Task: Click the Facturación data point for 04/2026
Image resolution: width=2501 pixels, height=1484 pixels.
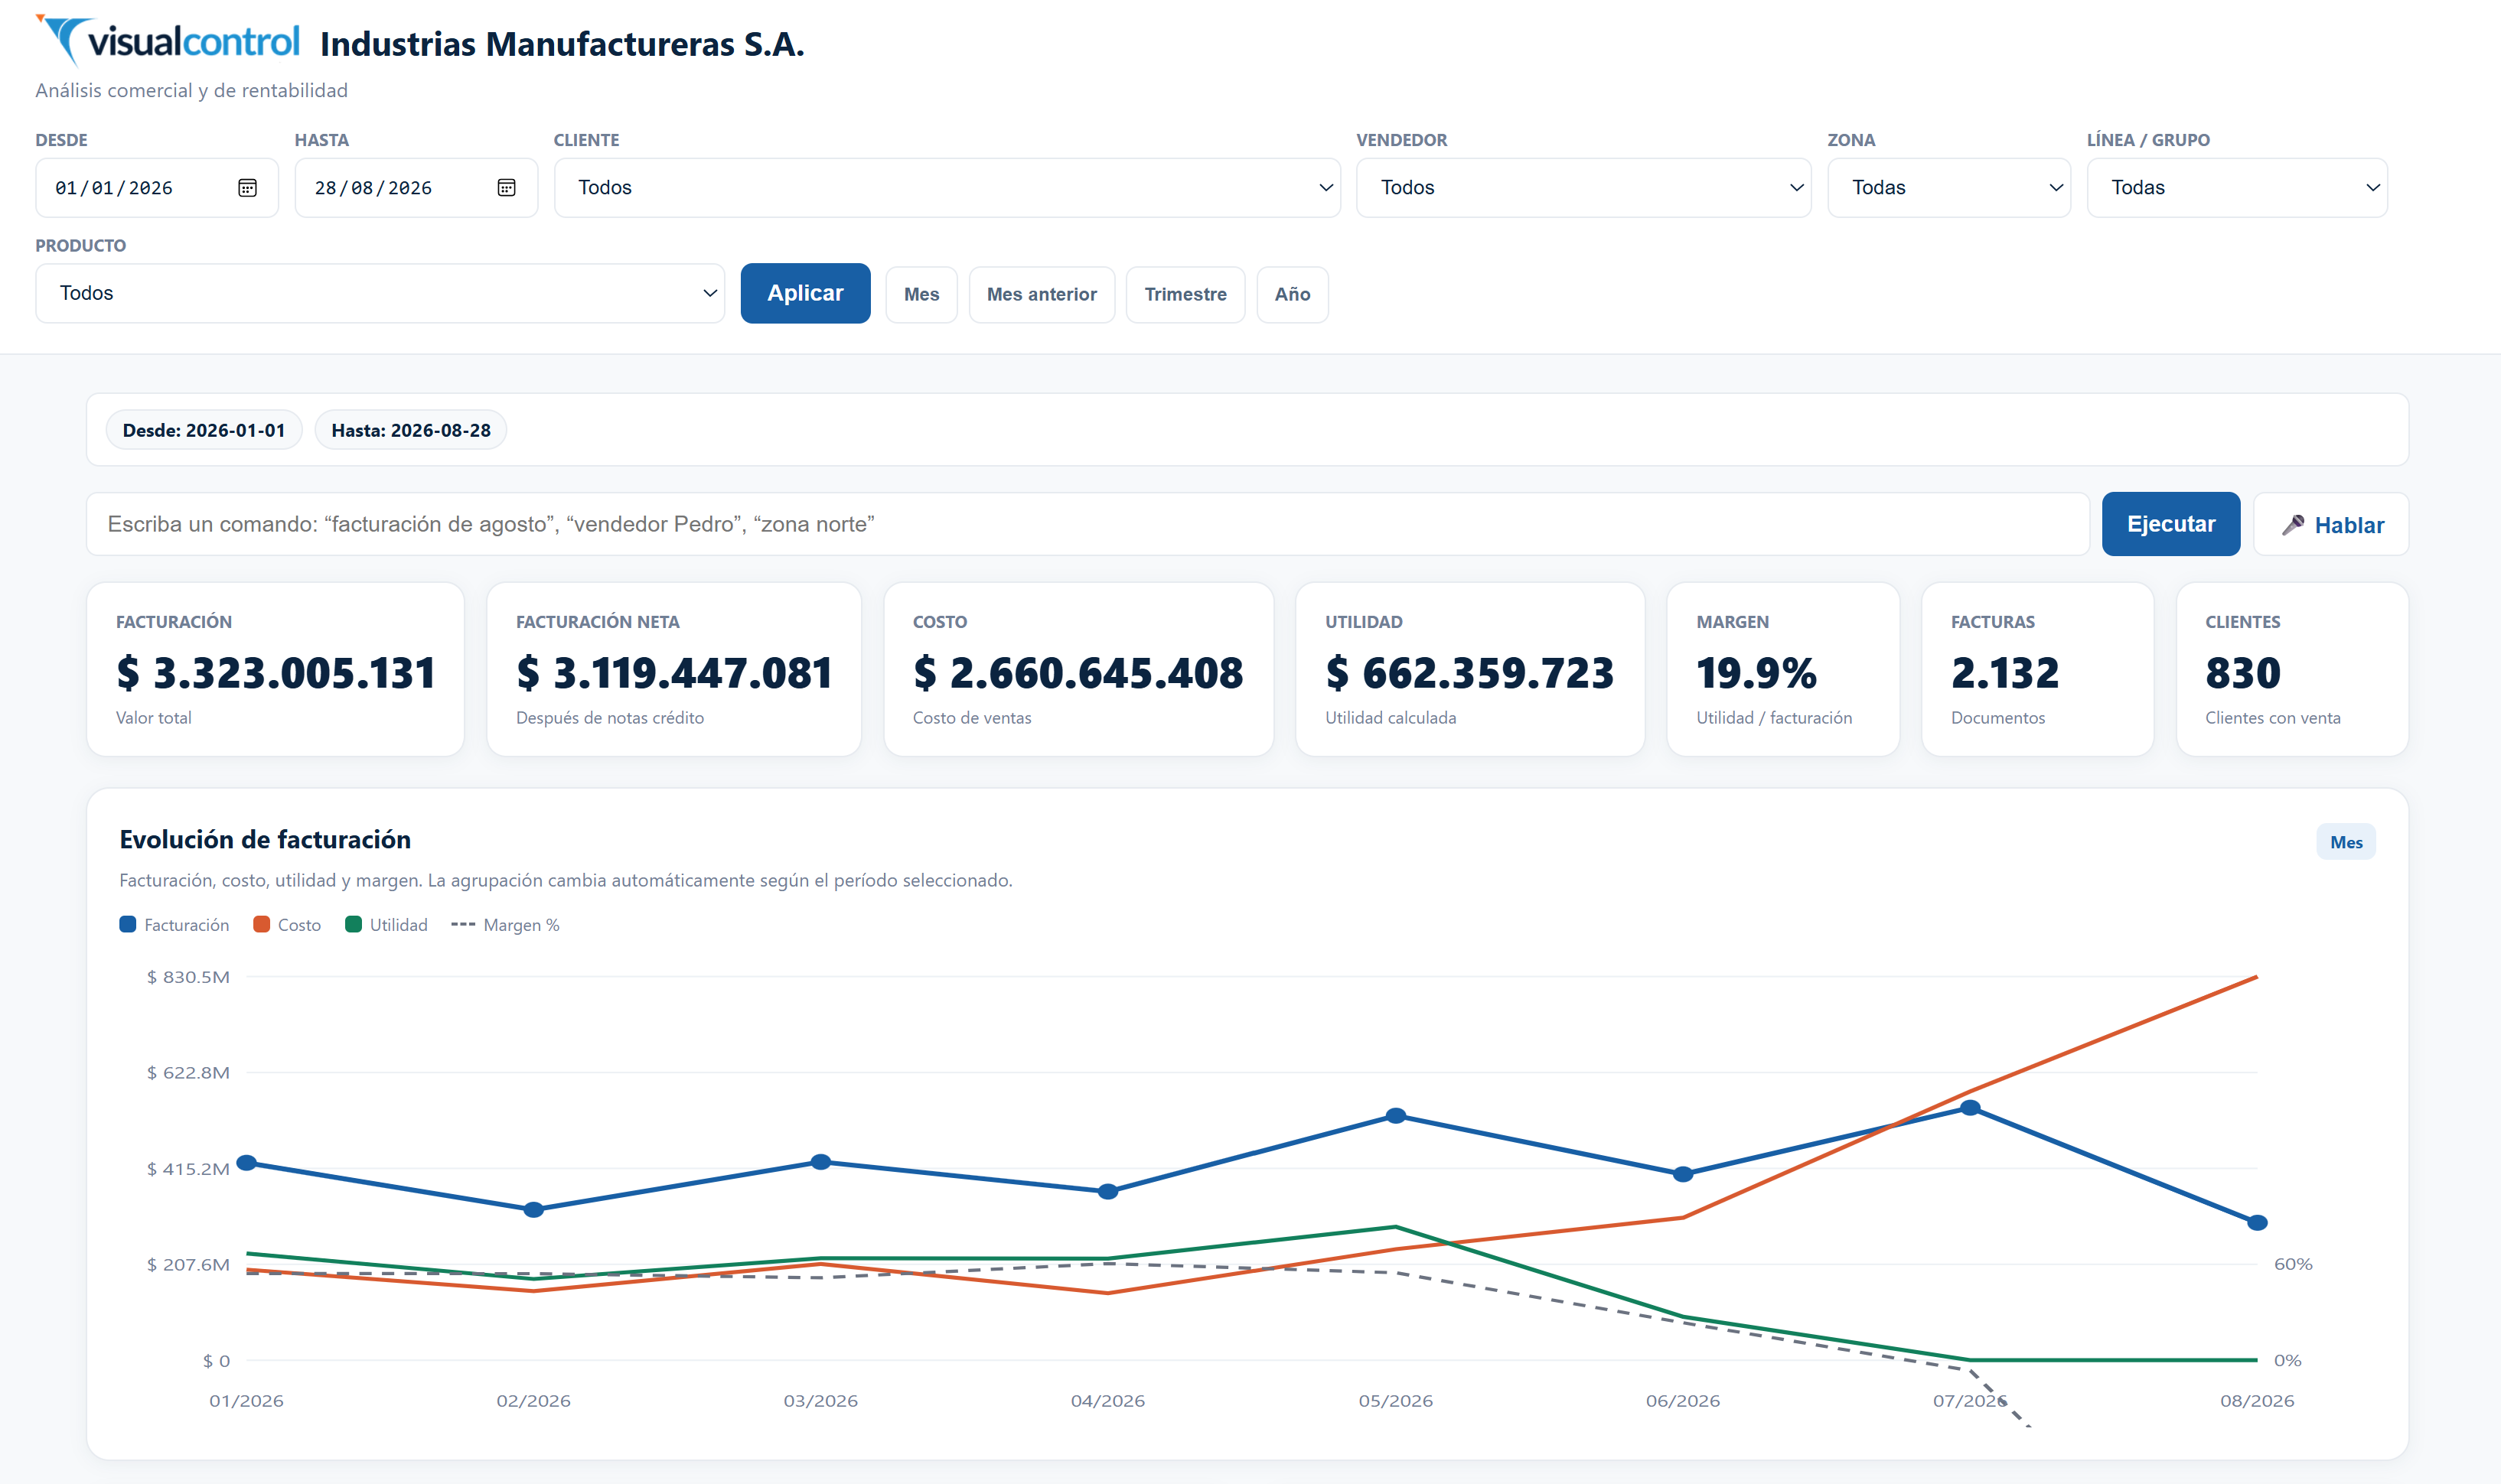Action: pos(1108,1192)
